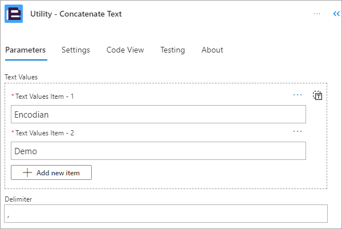Open options menu for Text Values Item 1
Viewport: 342px width, 229px height.
tap(298, 95)
